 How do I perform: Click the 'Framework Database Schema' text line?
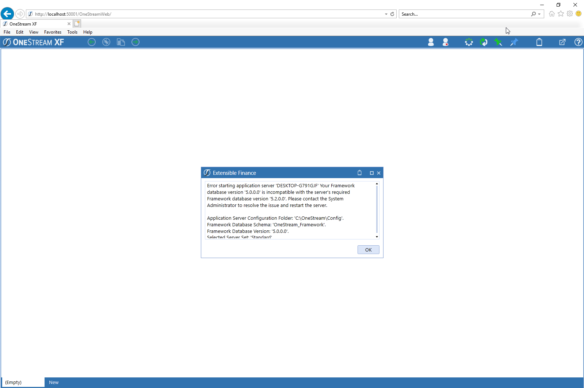266,224
